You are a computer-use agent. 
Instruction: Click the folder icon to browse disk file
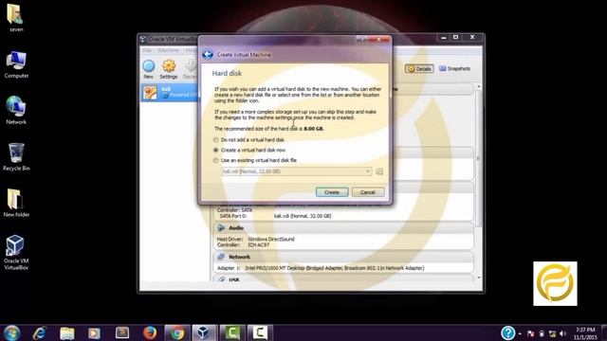tap(379, 171)
